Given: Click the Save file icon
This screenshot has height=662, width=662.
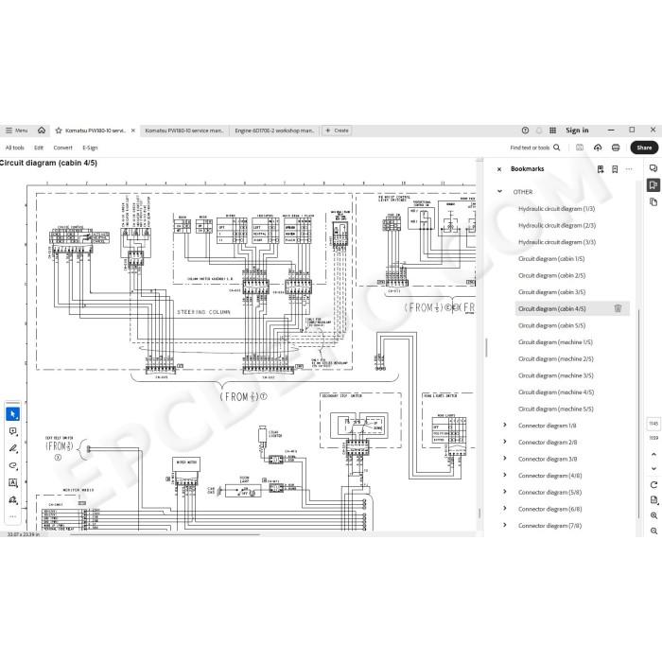Looking at the screenshot, I should (x=580, y=148).
